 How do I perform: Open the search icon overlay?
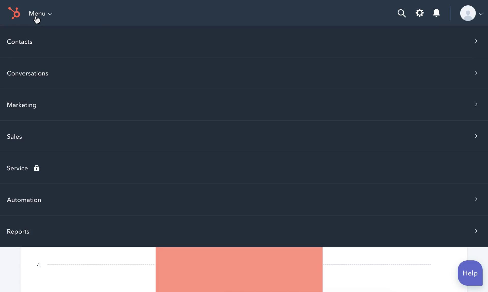click(402, 13)
